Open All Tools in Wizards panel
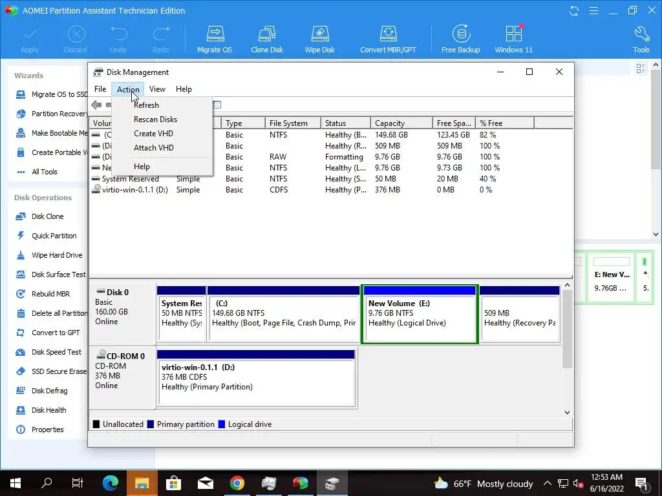This screenshot has height=496, width=662. click(37, 172)
